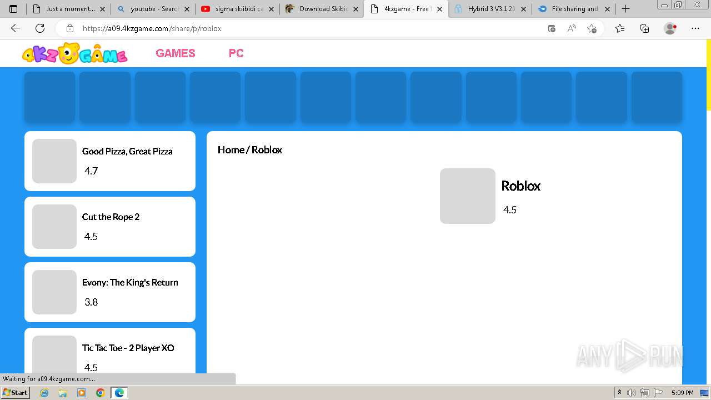Open Cut the Rope 2 game

point(111,217)
